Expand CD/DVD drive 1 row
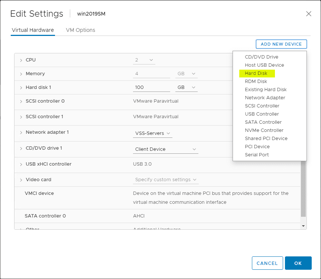This screenshot has width=321, height=279. (21, 148)
